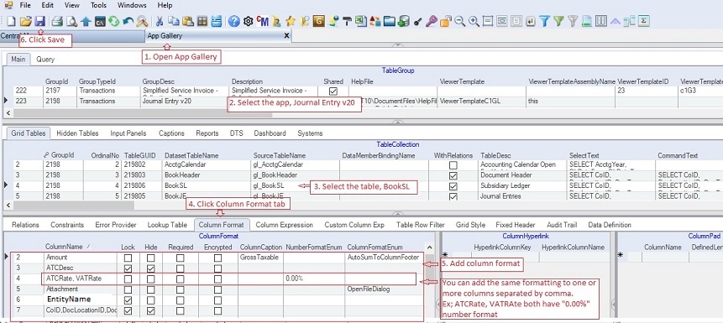The height and width of the screenshot is (323, 723).
Task: Toggle WithRelations for the BookSL table
Action: tap(453, 186)
